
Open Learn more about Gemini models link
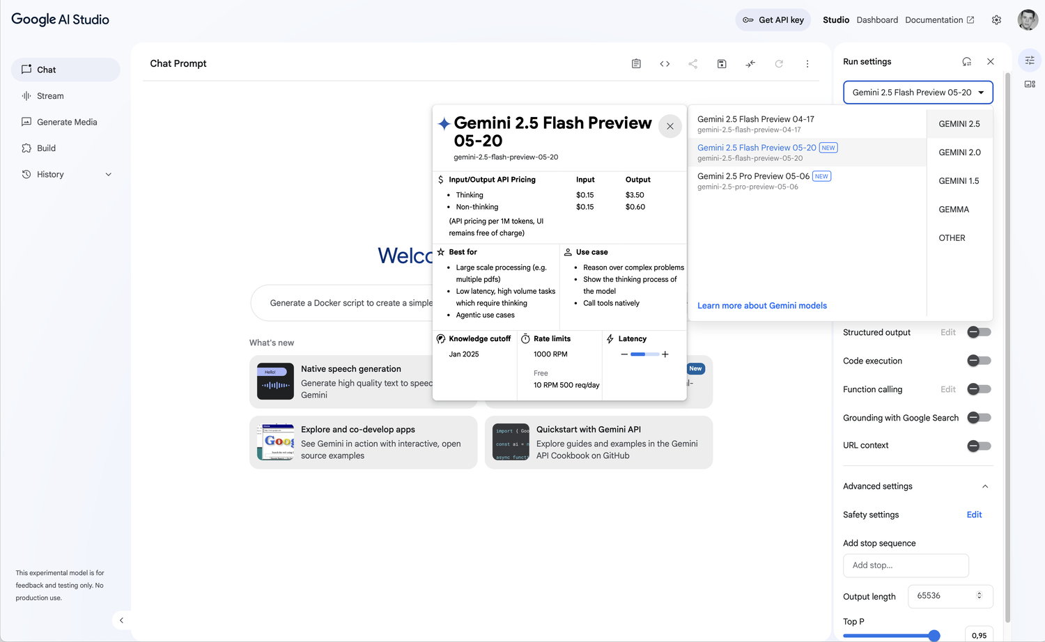point(762,306)
